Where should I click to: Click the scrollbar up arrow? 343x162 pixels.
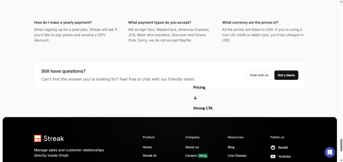(x=341, y=2)
